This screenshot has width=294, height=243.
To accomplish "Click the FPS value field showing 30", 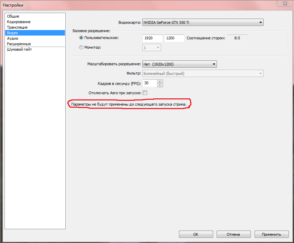I will pyautogui.click(x=150, y=83).
